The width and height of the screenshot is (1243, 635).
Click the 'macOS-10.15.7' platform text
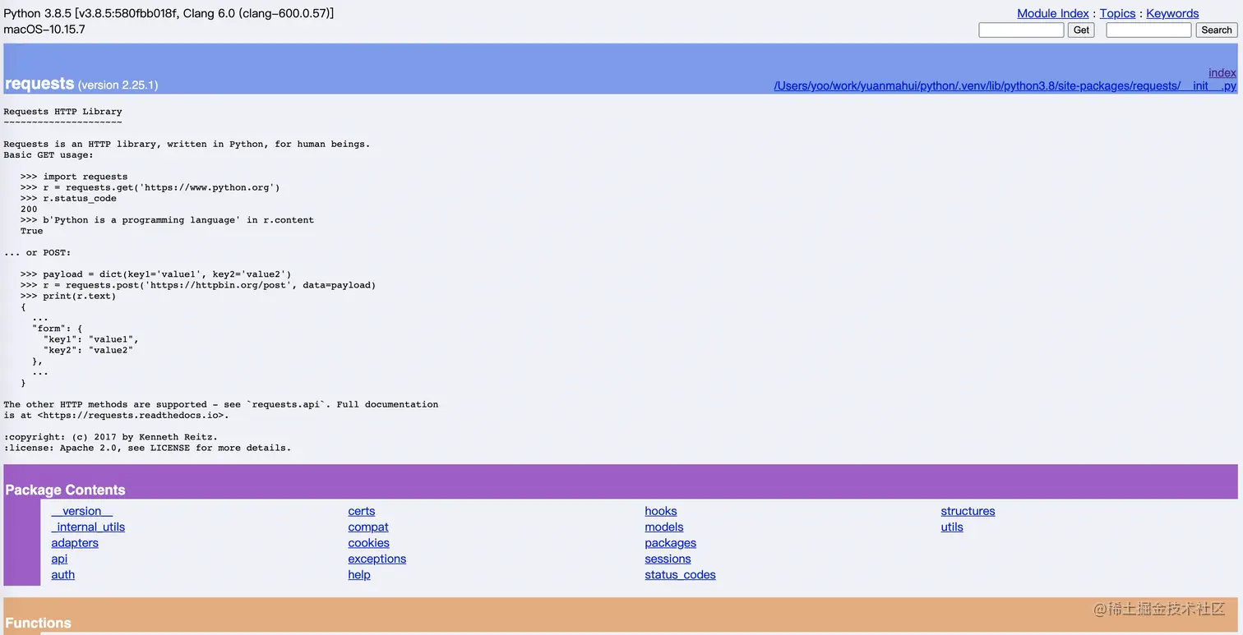[44, 30]
